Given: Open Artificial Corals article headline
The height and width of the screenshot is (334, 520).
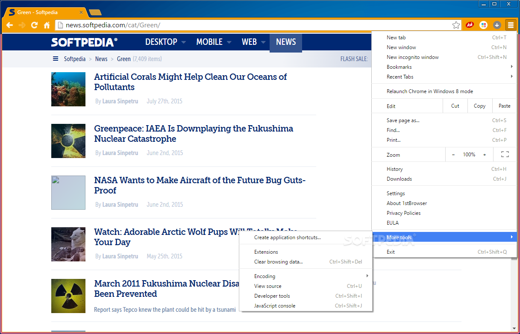Looking at the screenshot, I should (191, 82).
